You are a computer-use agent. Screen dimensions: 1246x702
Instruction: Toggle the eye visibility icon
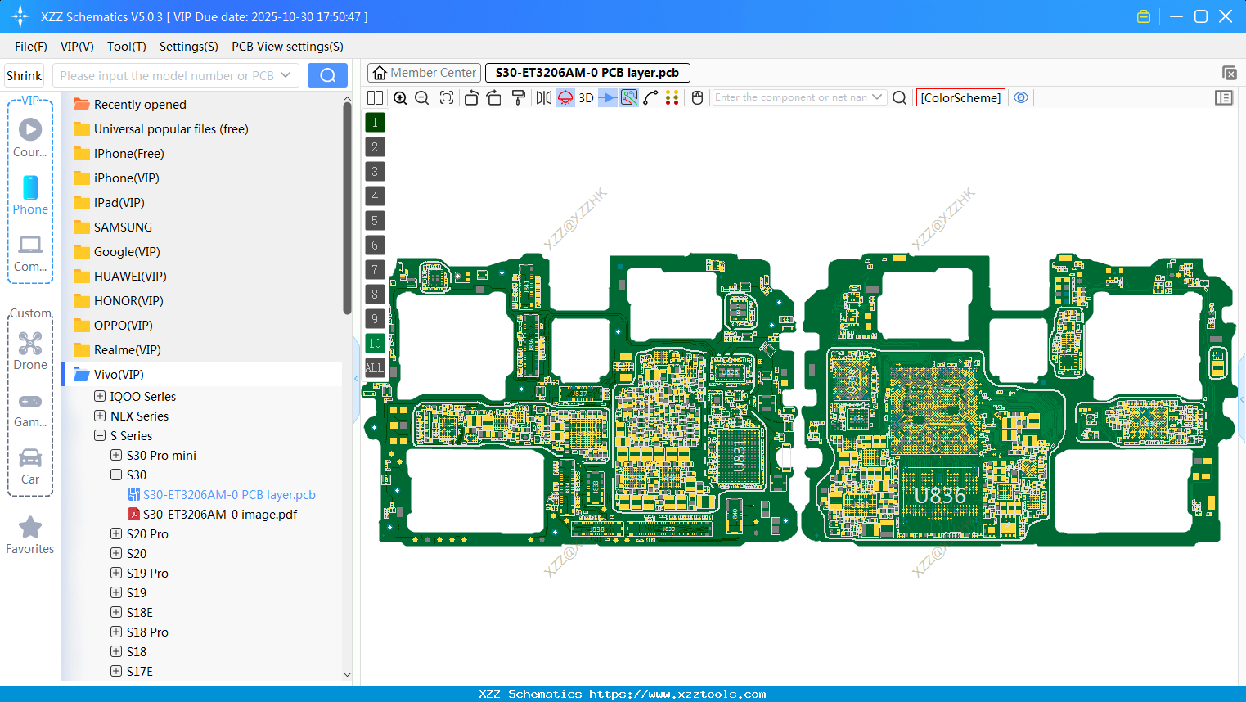(x=1021, y=97)
